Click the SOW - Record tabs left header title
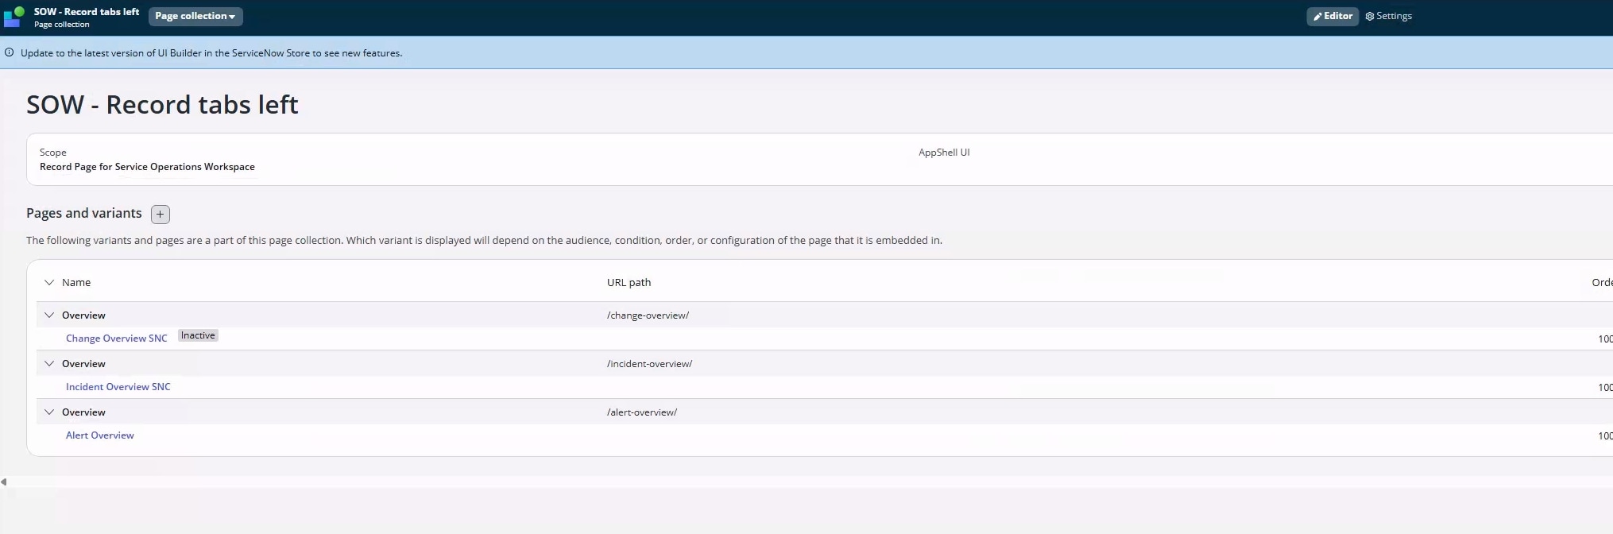The width and height of the screenshot is (1613, 534). tap(86, 12)
